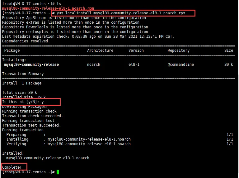Screen dimensions: 239x178
Task: Click bold 'mysql80-community-release' package name
Action: (31, 65)
